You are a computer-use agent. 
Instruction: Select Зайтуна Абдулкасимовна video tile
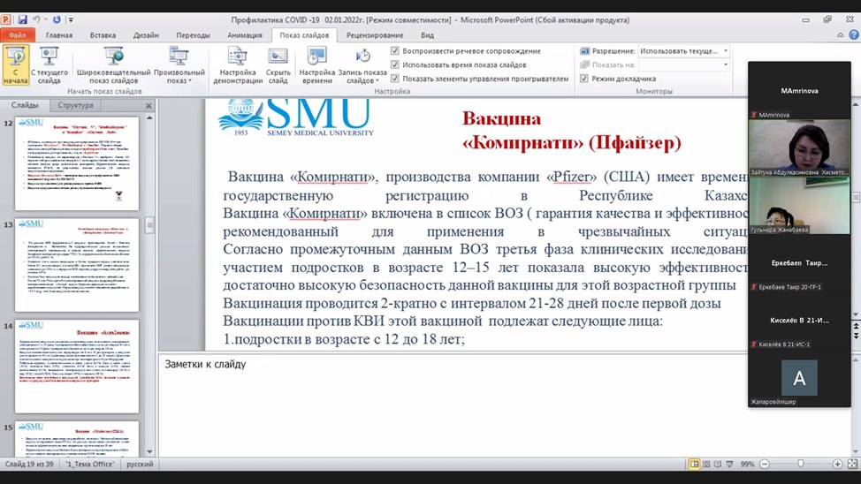(x=799, y=148)
